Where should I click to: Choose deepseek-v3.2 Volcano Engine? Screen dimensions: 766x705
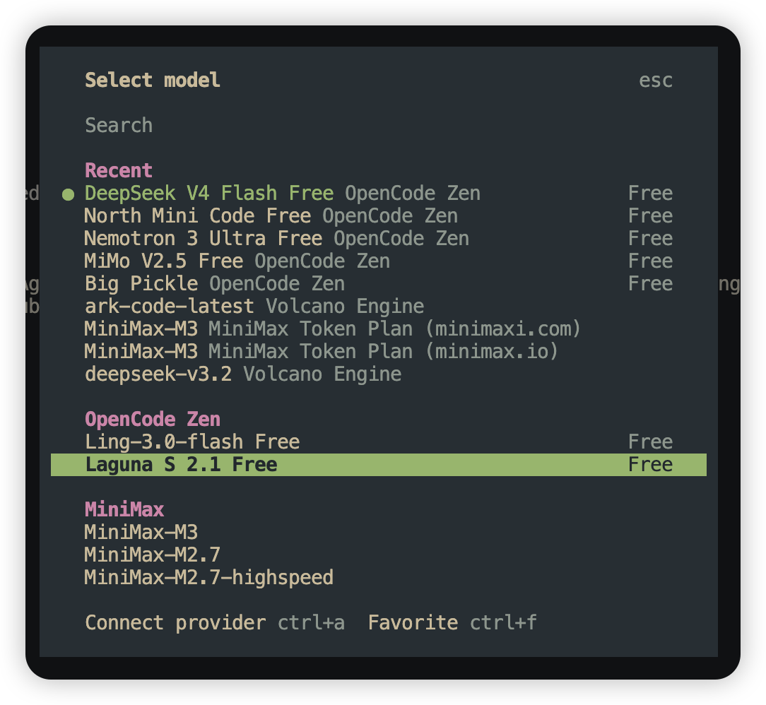point(379,374)
